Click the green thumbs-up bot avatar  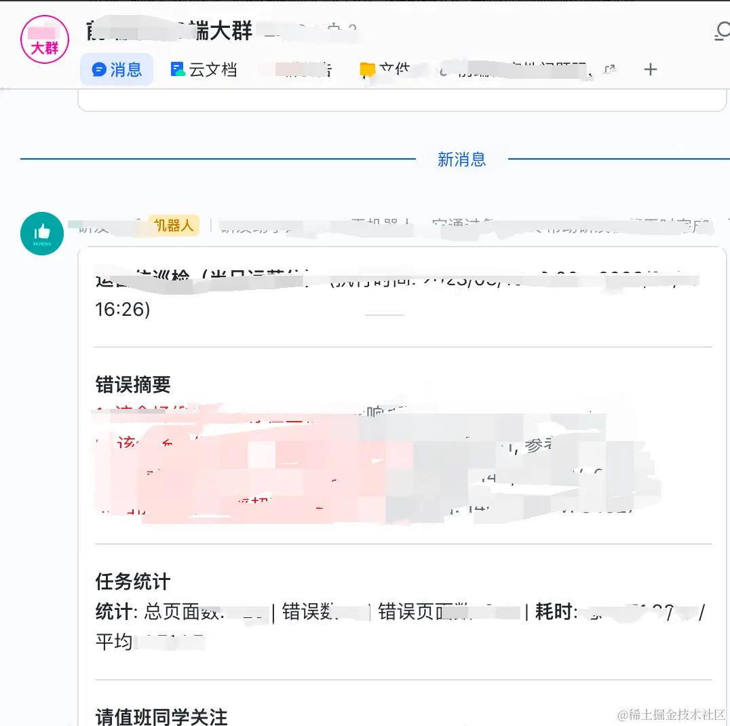coord(42,233)
